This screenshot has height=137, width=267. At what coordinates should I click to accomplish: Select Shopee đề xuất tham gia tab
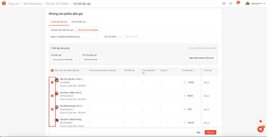[x=62, y=30]
